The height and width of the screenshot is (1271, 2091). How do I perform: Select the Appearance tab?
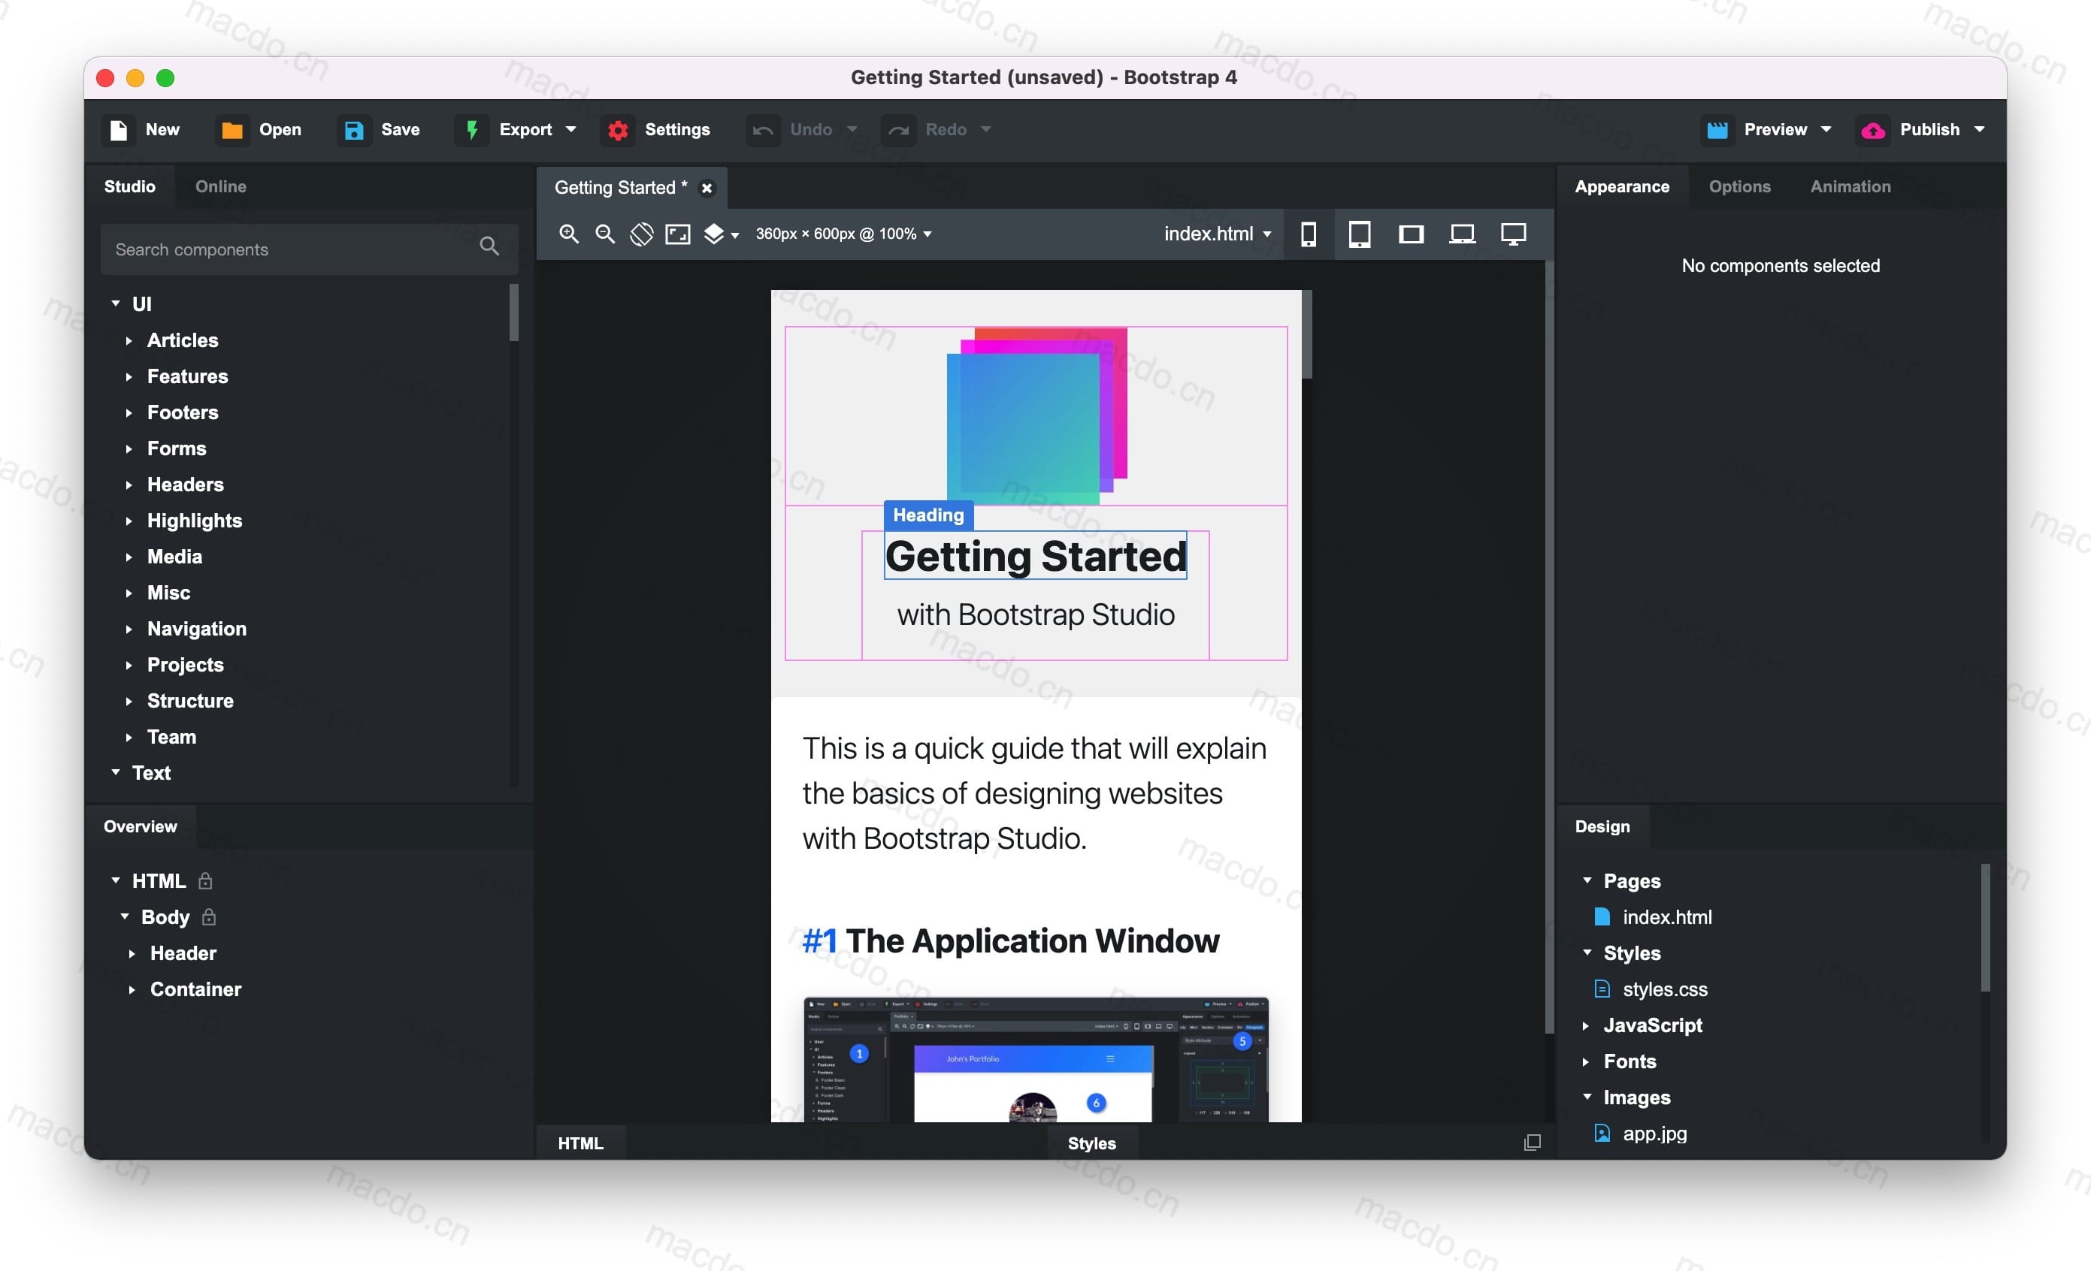tap(1622, 186)
